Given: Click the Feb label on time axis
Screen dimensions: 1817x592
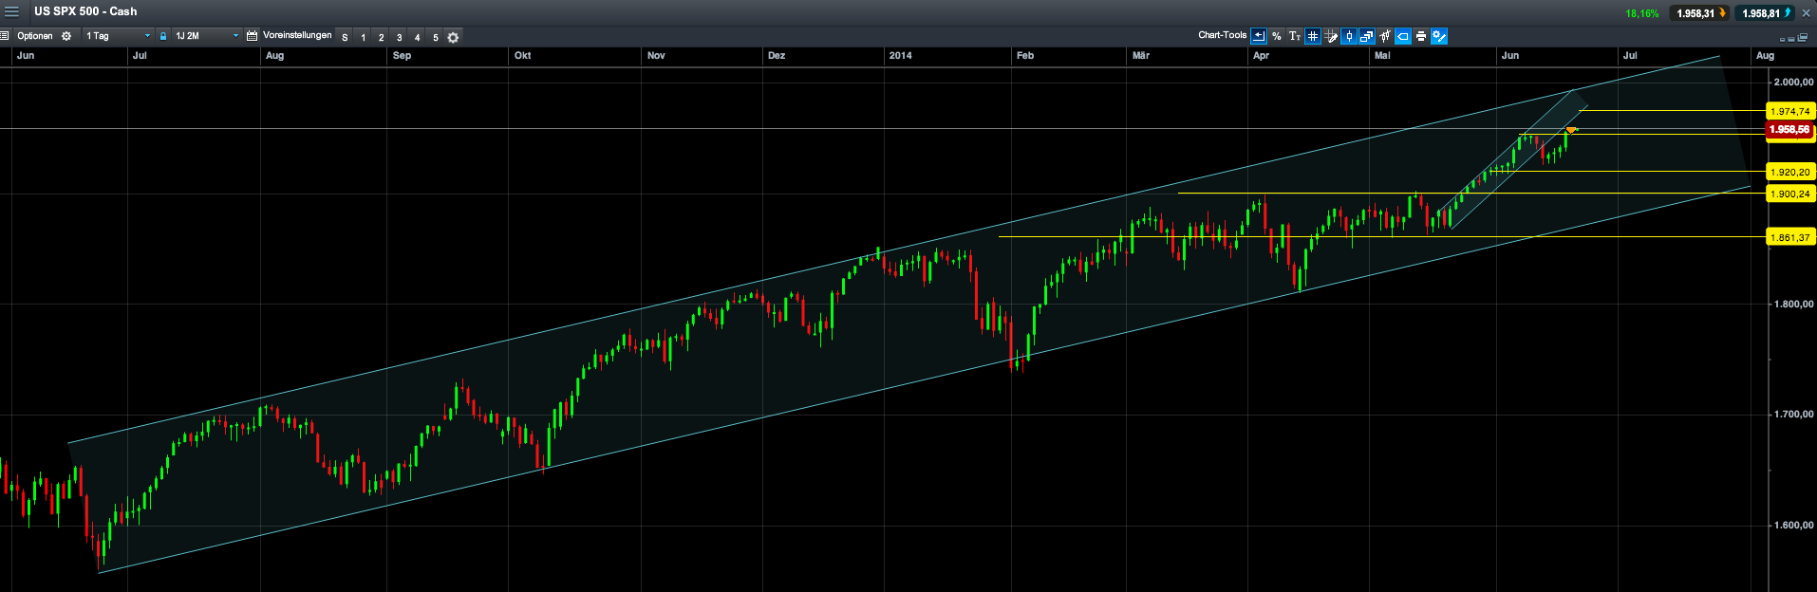Looking at the screenshot, I should [x=1025, y=55].
